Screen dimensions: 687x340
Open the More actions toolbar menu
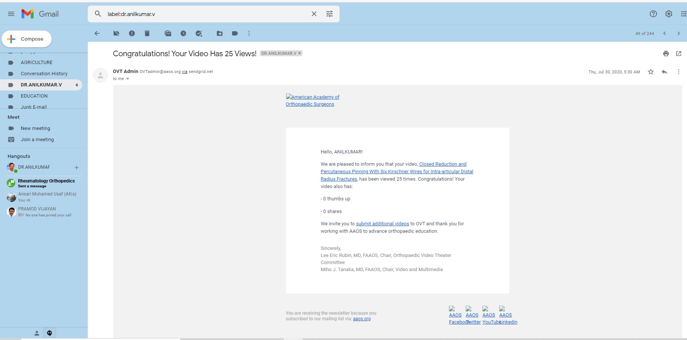point(249,34)
